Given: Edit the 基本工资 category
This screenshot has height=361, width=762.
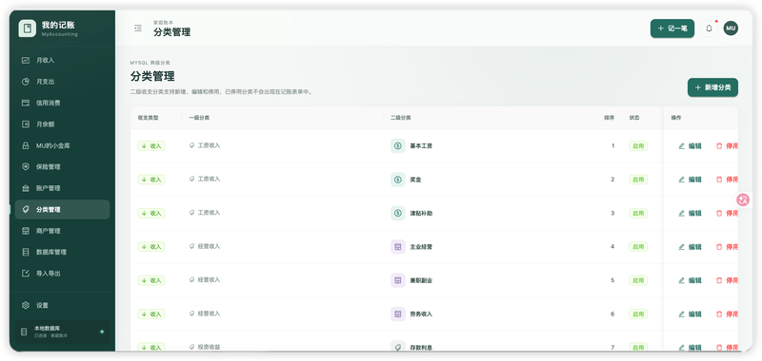Looking at the screenshot, I should coord(690,146).
